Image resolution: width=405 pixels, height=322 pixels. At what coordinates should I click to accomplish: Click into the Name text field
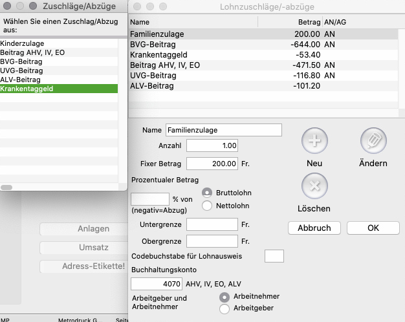pos(223,130)
